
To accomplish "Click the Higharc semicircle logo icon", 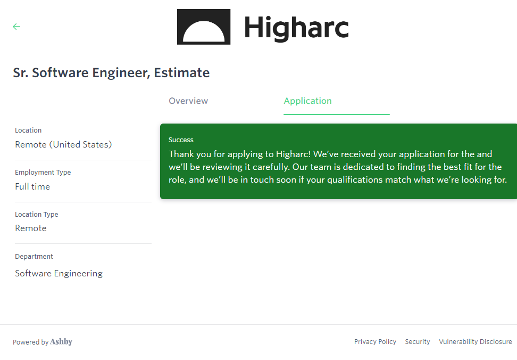I will (204, 27).
